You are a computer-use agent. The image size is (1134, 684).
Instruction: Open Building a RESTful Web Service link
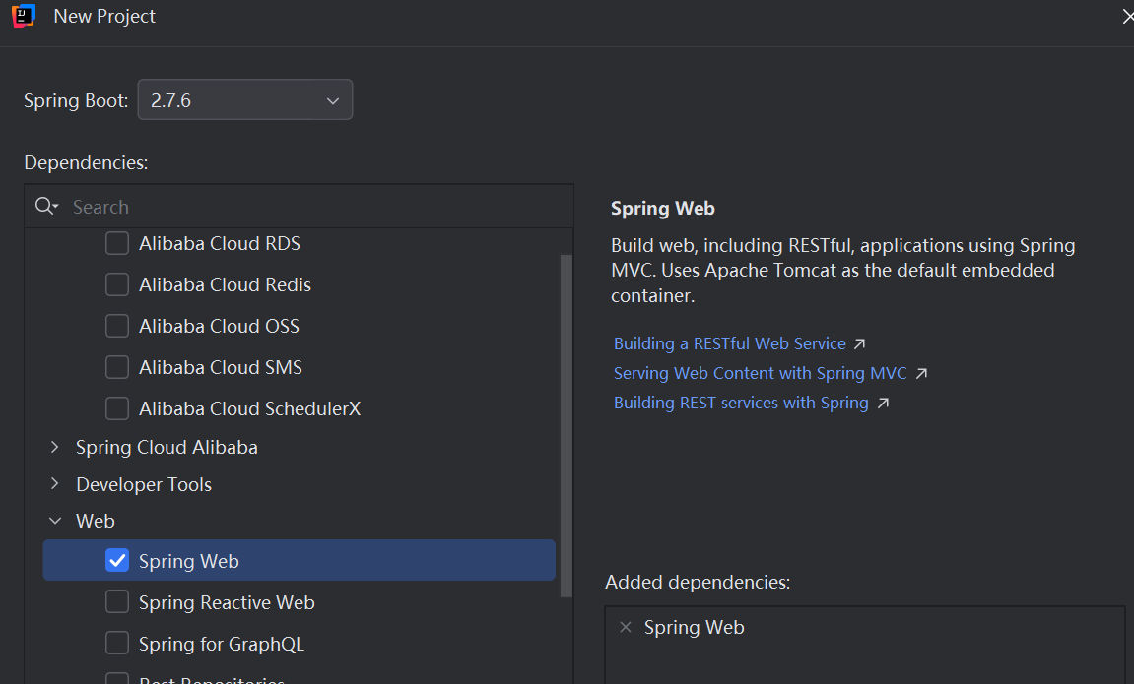(730, 343)
